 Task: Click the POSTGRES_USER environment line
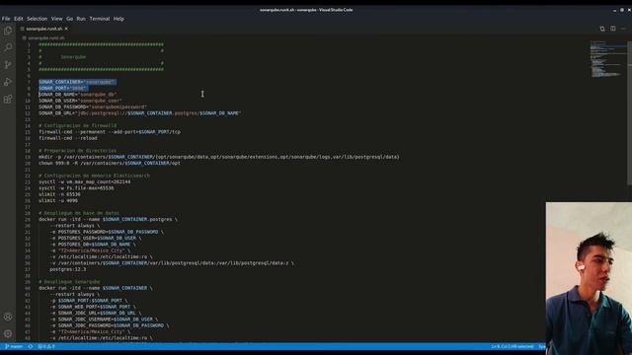96,239
